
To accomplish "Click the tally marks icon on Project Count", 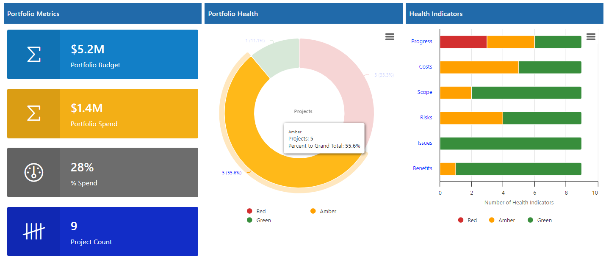I will pyautogui.click(x=34, y=231).
